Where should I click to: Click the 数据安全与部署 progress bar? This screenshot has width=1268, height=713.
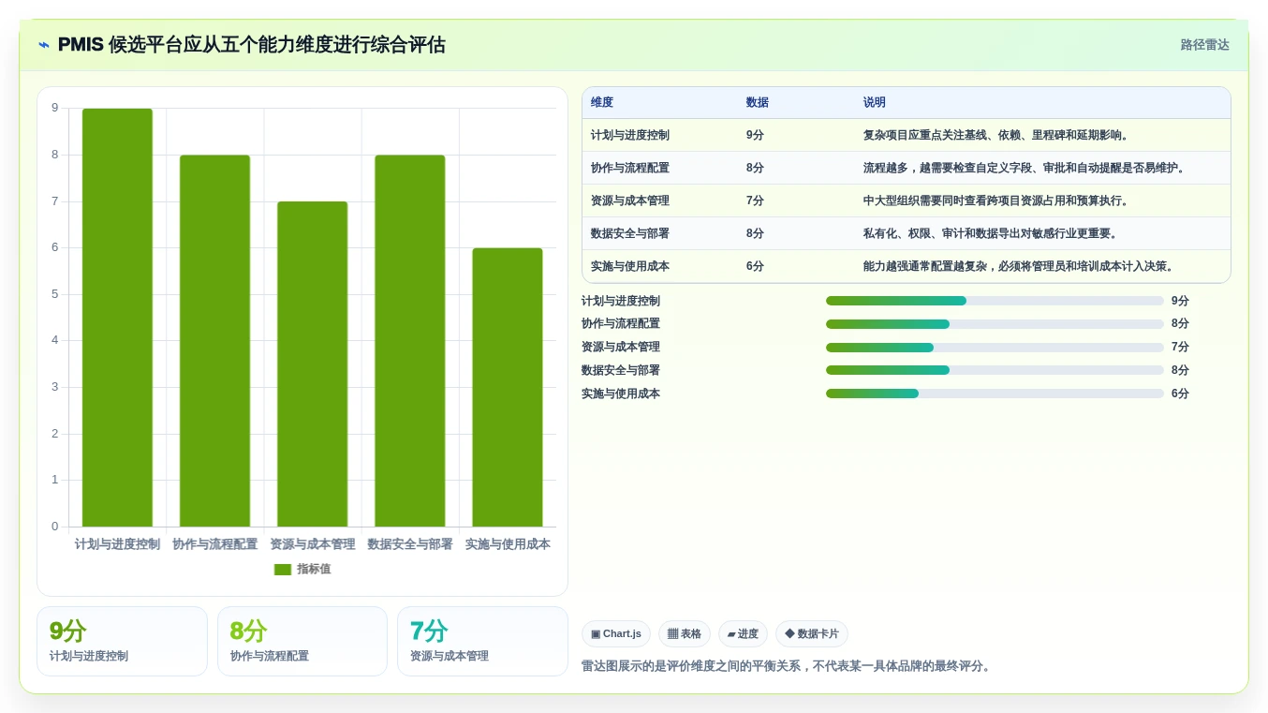tap(995, 370)
